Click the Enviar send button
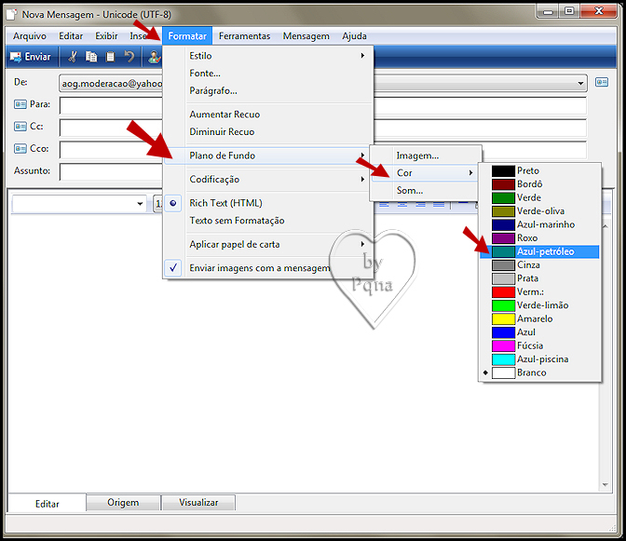626x541 pixels. click(31, 57)
